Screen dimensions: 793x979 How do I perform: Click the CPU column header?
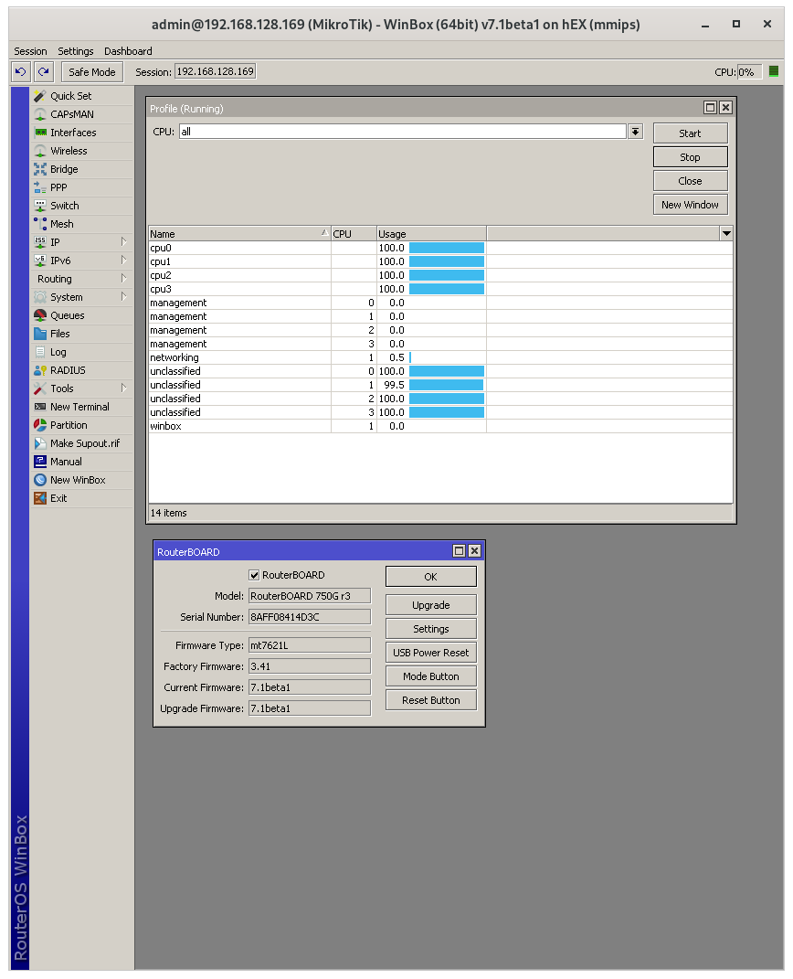pyautogui.click(x=354, y=234)
